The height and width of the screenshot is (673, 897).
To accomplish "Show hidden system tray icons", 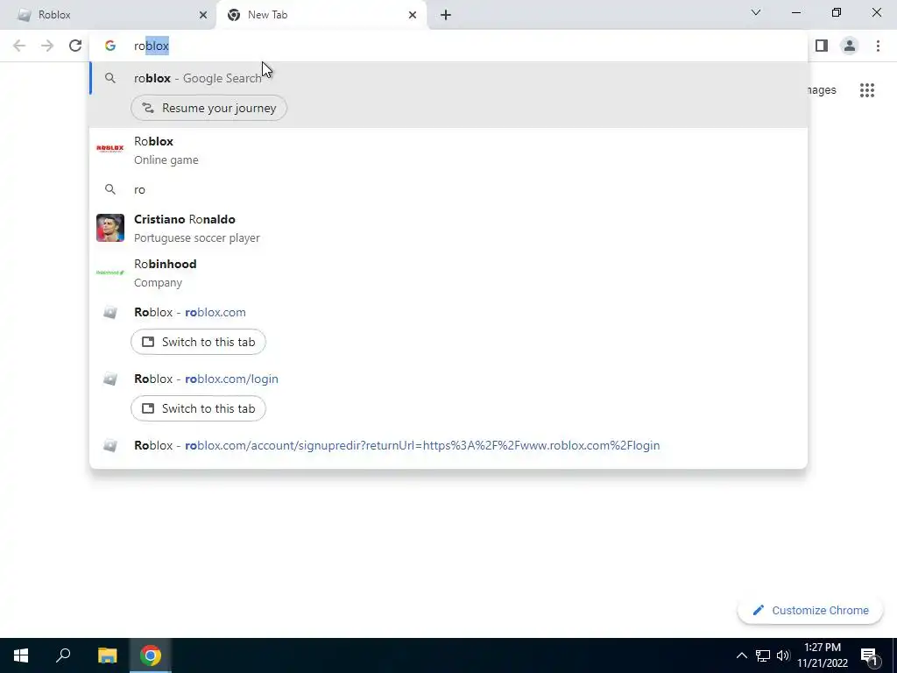I will (741, 655).
